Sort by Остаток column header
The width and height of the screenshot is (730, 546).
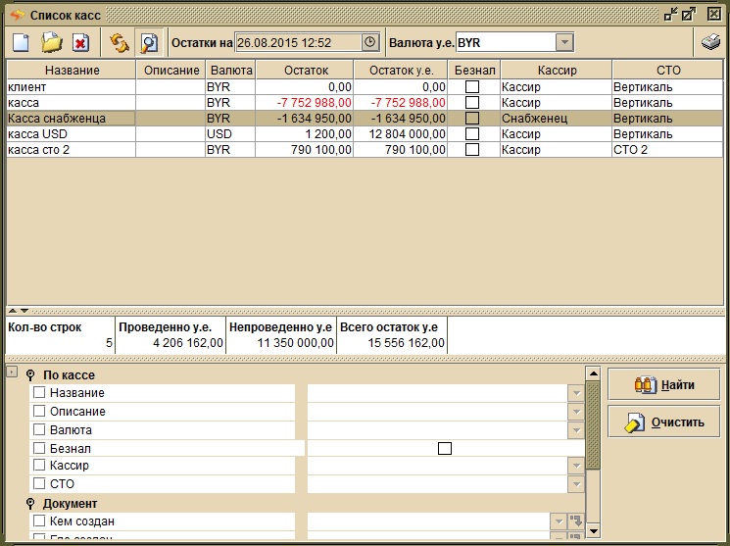tap(306, 70)
